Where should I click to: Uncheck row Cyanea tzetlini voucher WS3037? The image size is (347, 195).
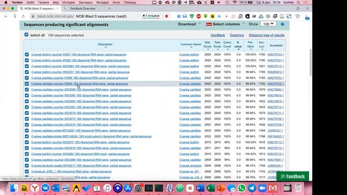(27, 72)
